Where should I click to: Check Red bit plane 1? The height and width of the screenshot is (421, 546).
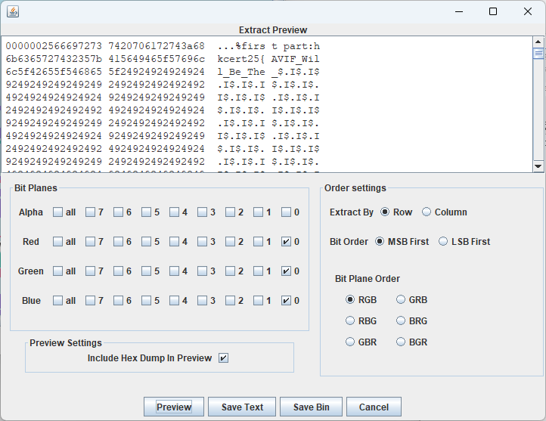[x=258, y=241]
